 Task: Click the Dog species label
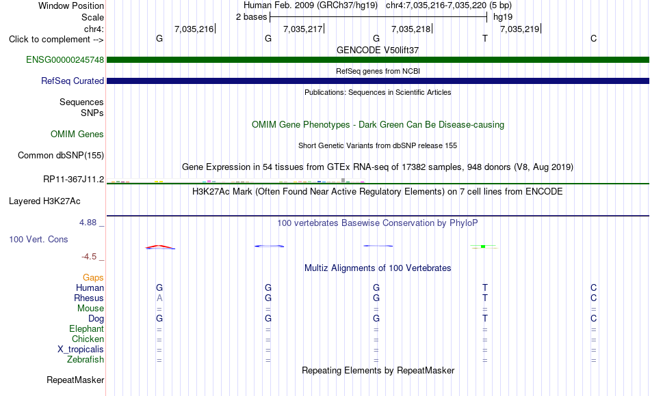click(96, 319)
